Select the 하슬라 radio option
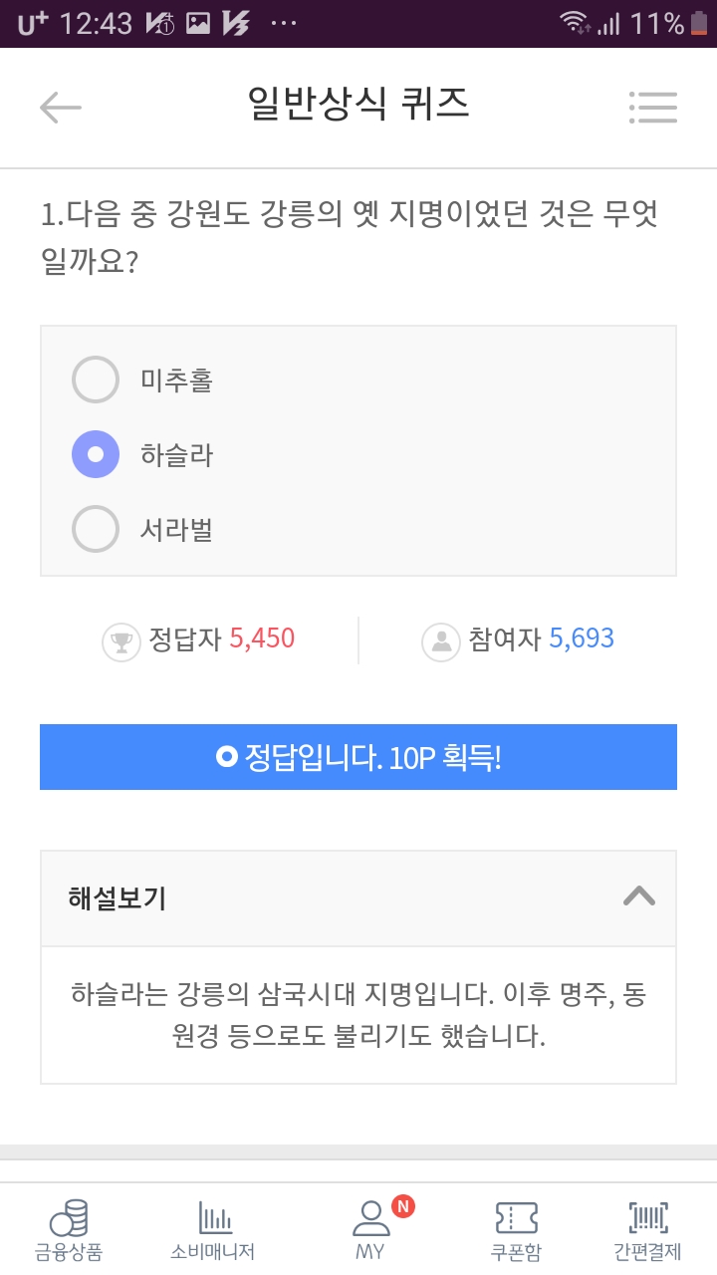Screen dimensions: 717x1275 click(x=96, y=454)
